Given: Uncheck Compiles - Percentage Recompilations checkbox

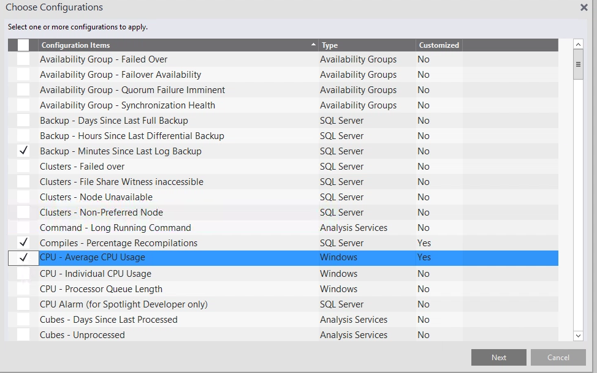Looking at the screenshot, I should [x=23, y=243].
